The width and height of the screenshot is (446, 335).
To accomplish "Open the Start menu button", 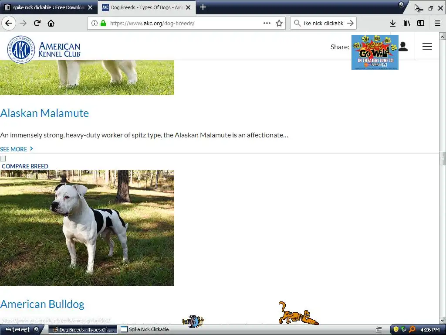I will [x=22, y=330].
